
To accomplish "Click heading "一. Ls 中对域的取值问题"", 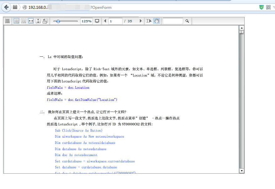I will [x=61, y=57].
